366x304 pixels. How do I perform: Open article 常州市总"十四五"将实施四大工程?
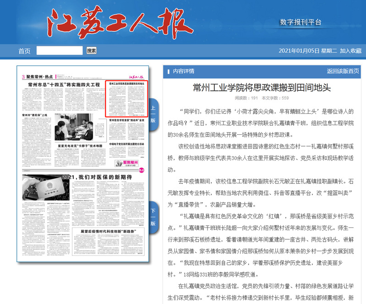click(63, 85)
